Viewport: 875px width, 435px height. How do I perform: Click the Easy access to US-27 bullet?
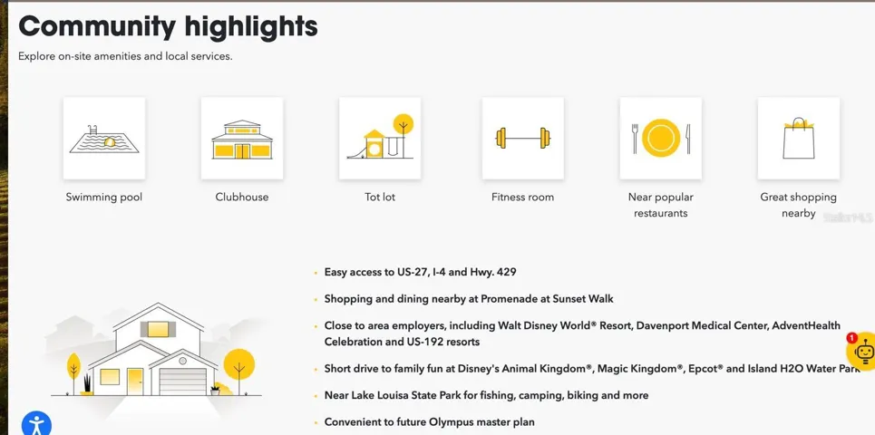(420, 272)
